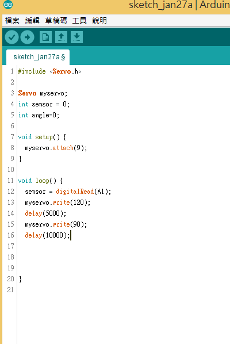The image size is (230, 344).
Task: Open the 編輯 menu
Action: tap(32, 21)
